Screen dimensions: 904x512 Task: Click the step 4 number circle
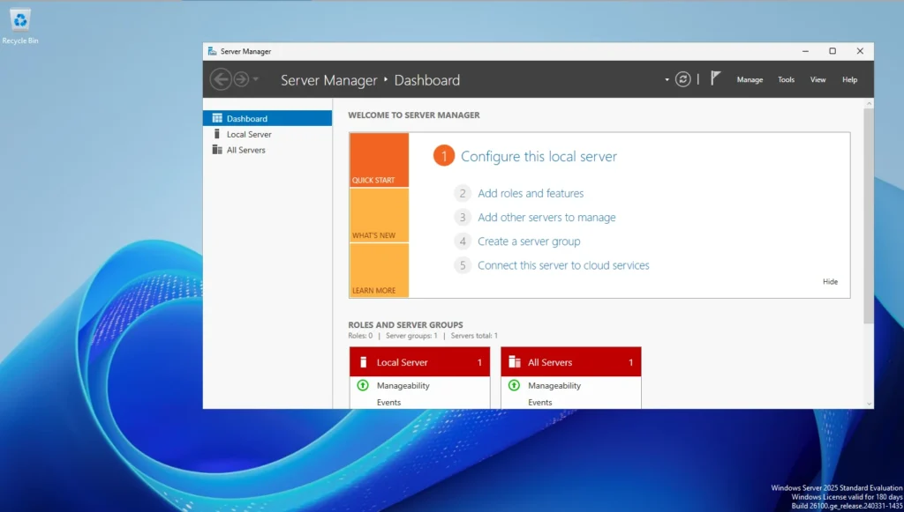[463, 241]
